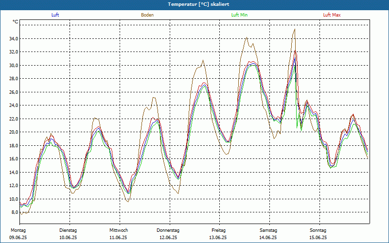389x243 pixels.
Task: Click the date '10.06.25'
Action: coord(68,238)
